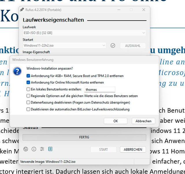Image resolution: width=185 pixels, height=174 pixels.
Task: Click the 'Laufwerkseigenschaften' heading
Action: pyautogui.click(x=53, y=20)
